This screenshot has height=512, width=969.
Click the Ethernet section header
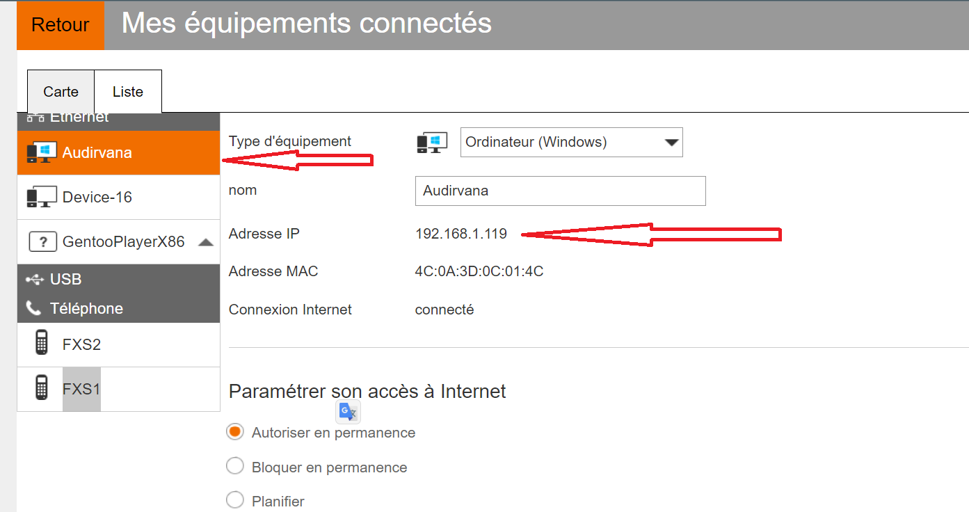click(x=79, y=118)
